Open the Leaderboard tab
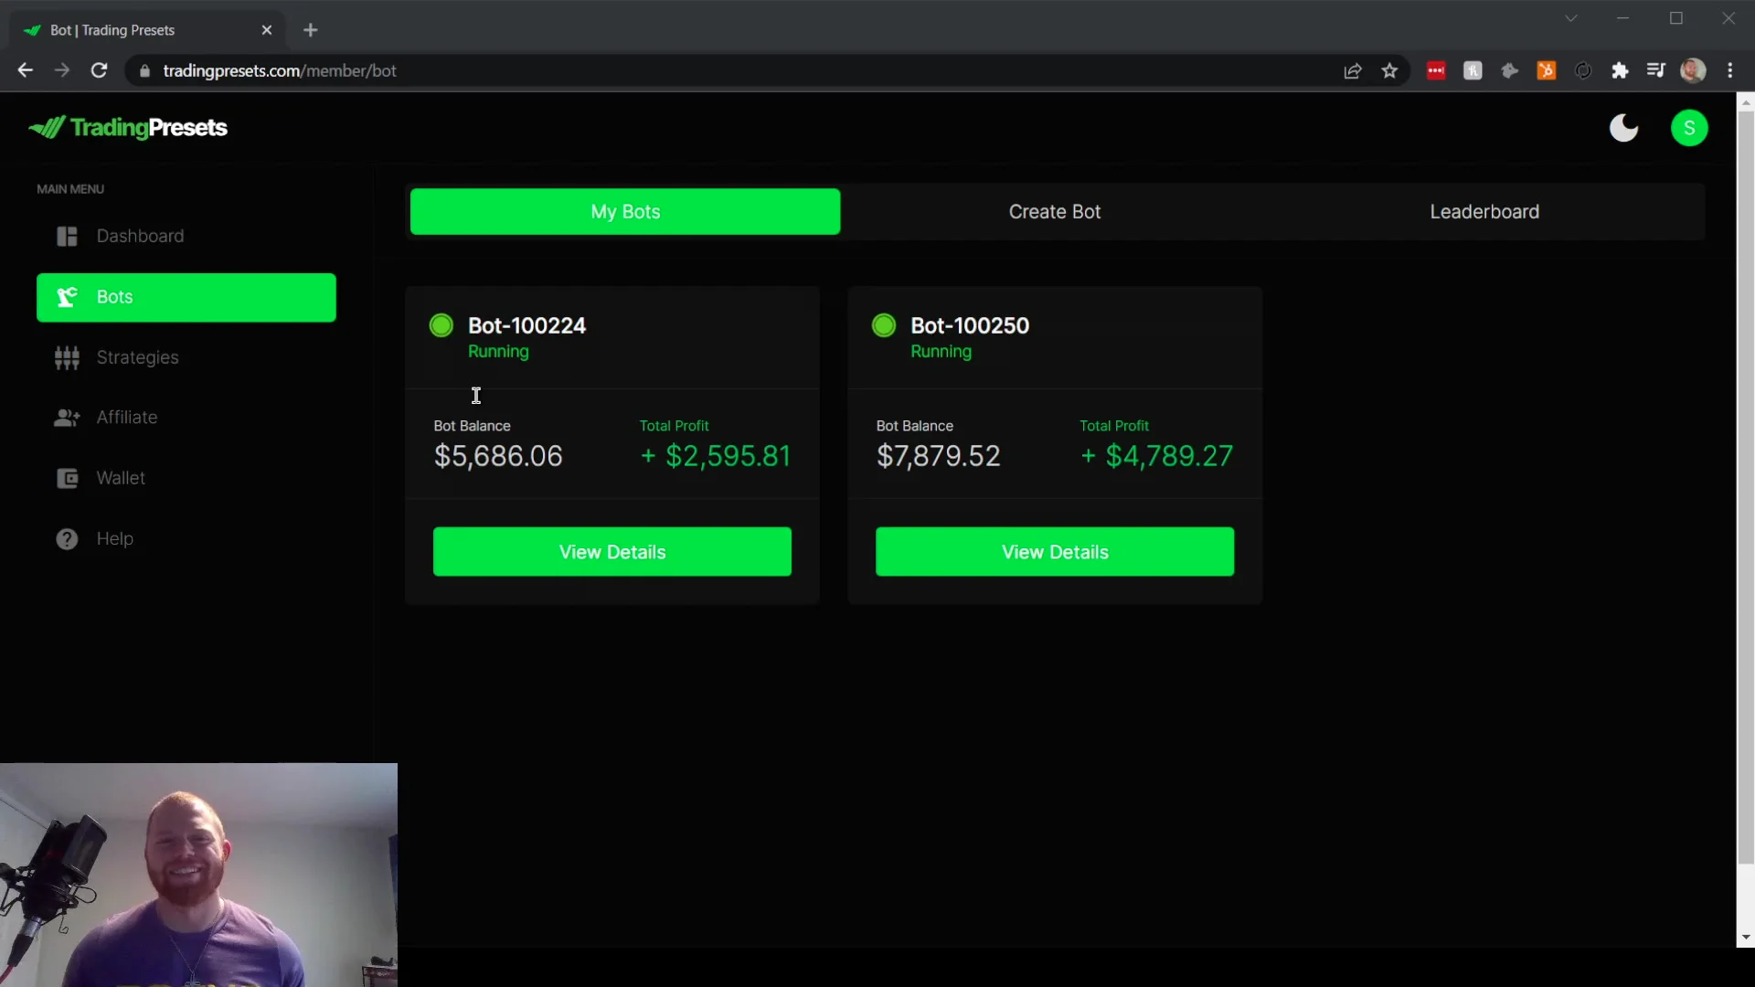The height and width of the screenshot is (987, 1755). pos(1485,211)
